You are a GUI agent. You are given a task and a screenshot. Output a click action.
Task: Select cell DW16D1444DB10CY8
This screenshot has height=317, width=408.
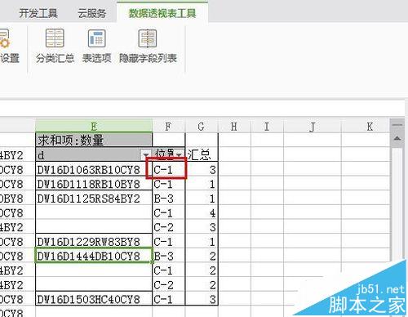pyautogui.click(x=94, y=256)
